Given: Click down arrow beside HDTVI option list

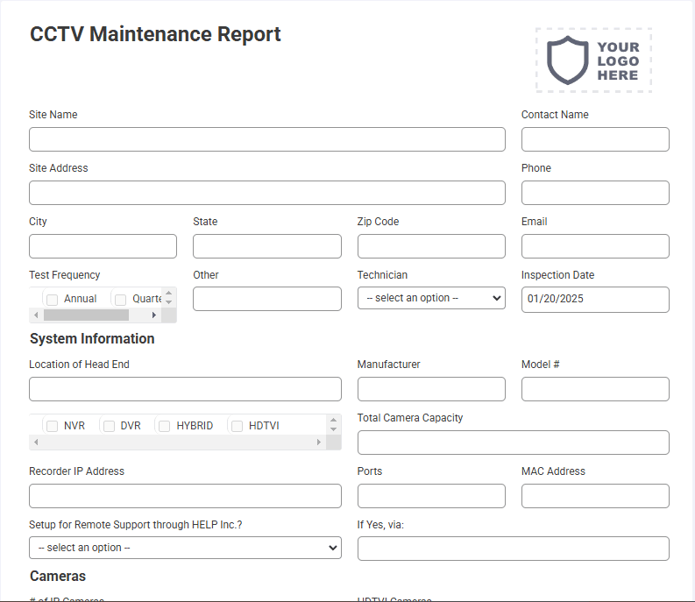Looking at the screenshot, I should tap(333, 429).
